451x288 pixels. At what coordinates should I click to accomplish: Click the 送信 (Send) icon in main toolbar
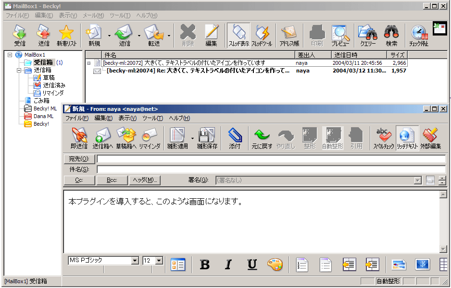tap(43, 36)
